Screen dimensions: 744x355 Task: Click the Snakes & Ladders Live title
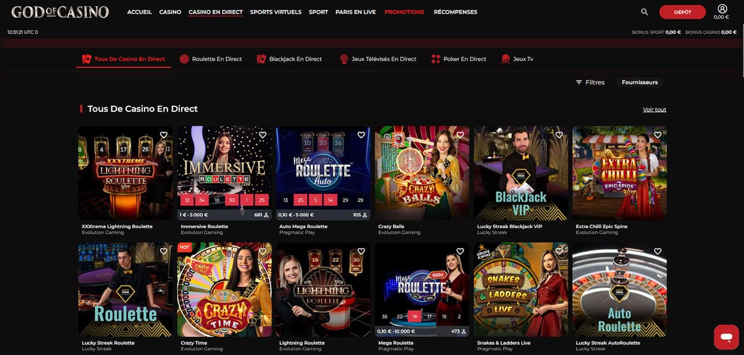[503, 343]
